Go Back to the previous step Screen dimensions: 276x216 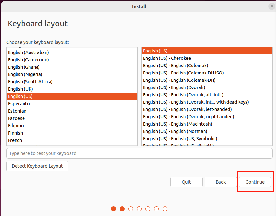[220, 182]
